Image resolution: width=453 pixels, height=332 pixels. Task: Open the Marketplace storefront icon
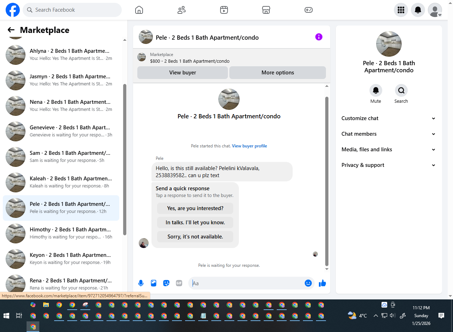click(x=266, y=10)
